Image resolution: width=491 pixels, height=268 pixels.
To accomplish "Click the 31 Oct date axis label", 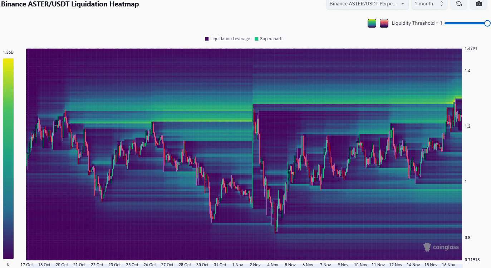I will click(x=220, y=265).
